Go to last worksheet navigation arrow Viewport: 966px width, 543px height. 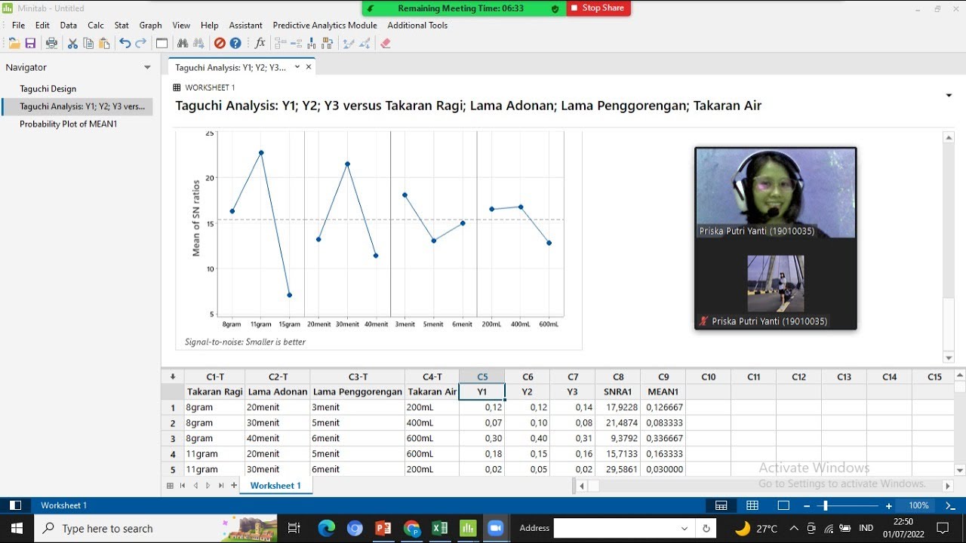click(x=221, y=486)
